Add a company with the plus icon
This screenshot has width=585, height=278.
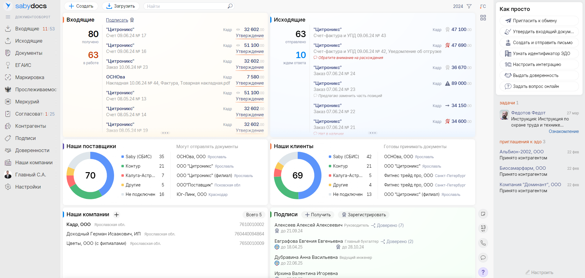click(x=117, y=215)
